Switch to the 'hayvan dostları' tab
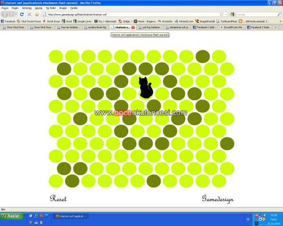This screenshot has width=283, height=226. tap(68, 27)
